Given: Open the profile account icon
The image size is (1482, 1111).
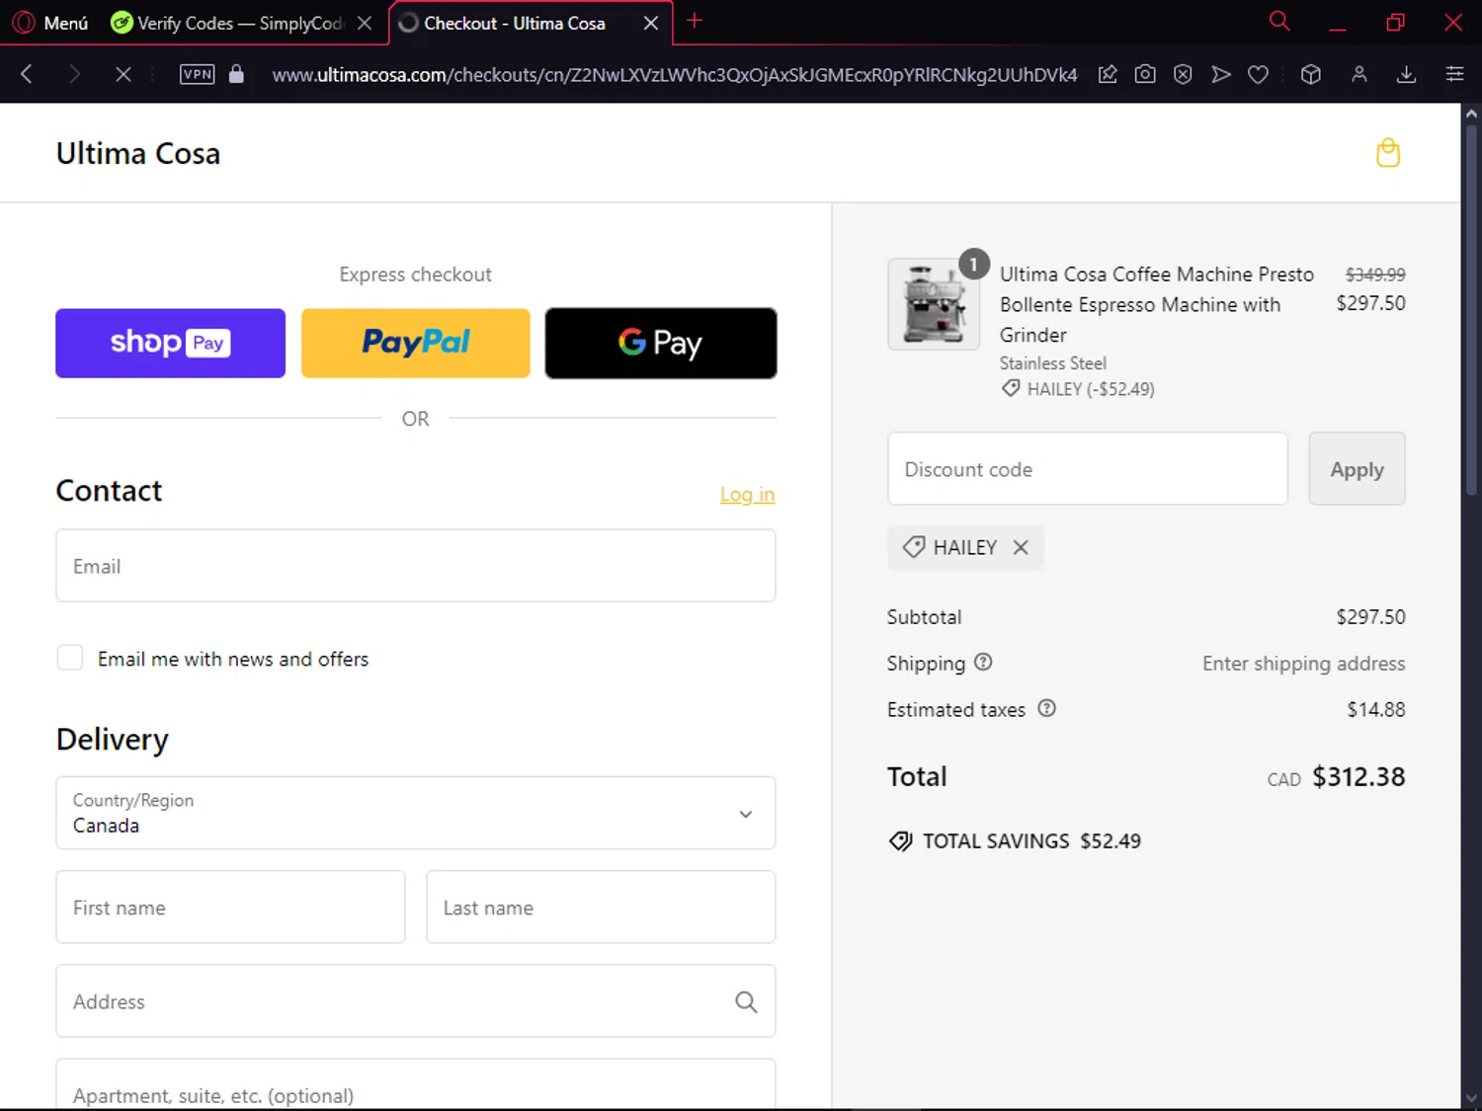Looking at the screenshot, I should click(1359, 74).
